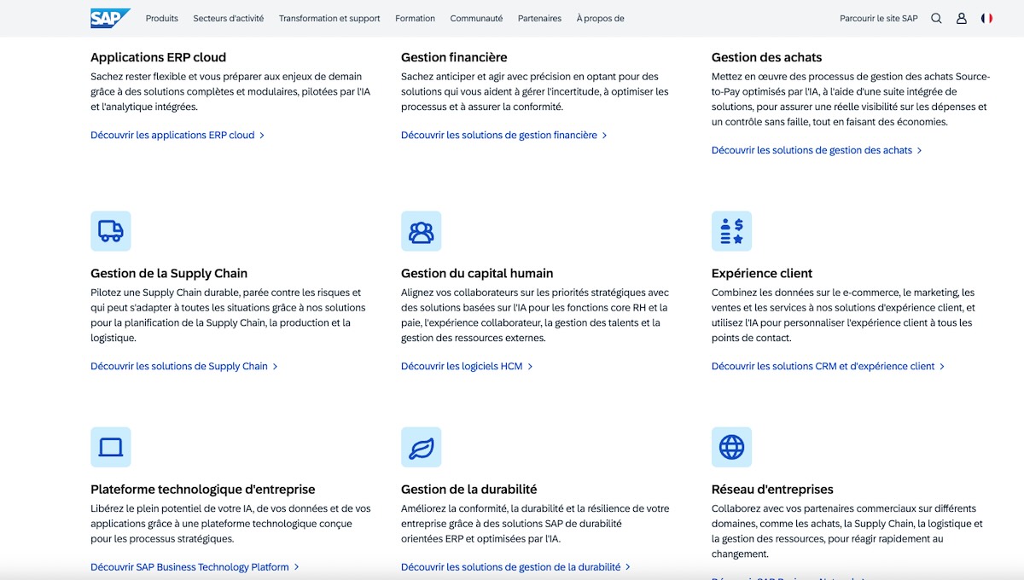Click À propos de in the navigation bar
The height and width of the screenshot is (580, 1024).
coord(600,18)
